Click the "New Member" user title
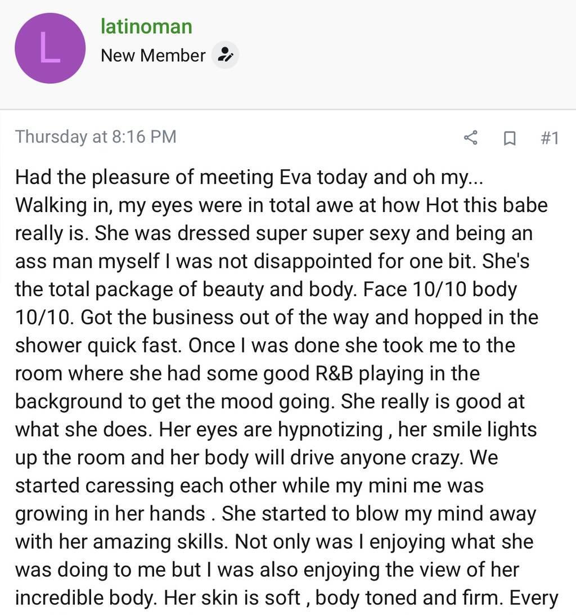This screenshot has width=576, height=615. tap(153, 55)
